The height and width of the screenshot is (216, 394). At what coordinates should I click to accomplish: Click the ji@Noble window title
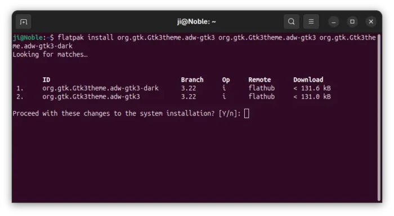click(x=196, y=21)
